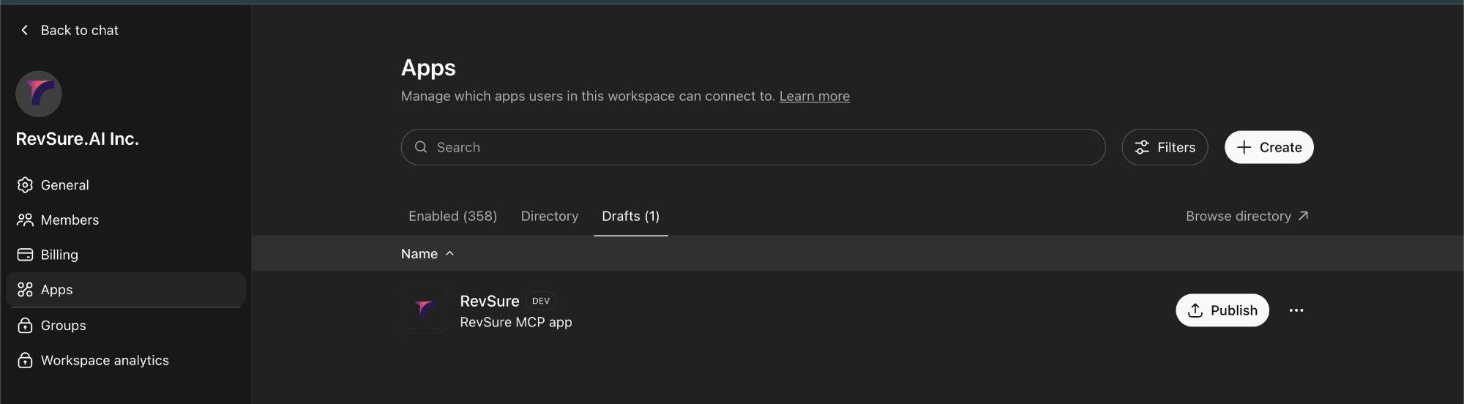This screenshot has width=1464, height=404.
Task: Click the RevSure.AI Inc. workspace name
Action: point(78,139)
